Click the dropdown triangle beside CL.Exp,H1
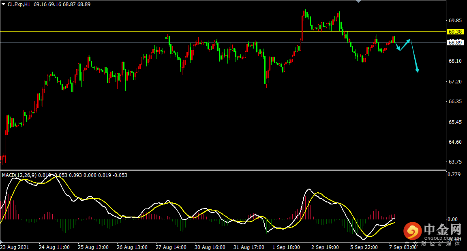The width and height of the screenshot is (467, 251). click(x=3, y=4)
